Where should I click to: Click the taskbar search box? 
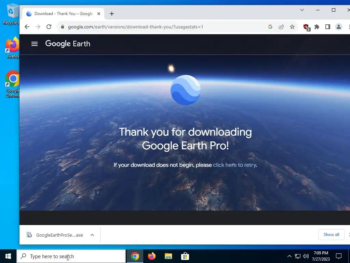pos(71,256)
